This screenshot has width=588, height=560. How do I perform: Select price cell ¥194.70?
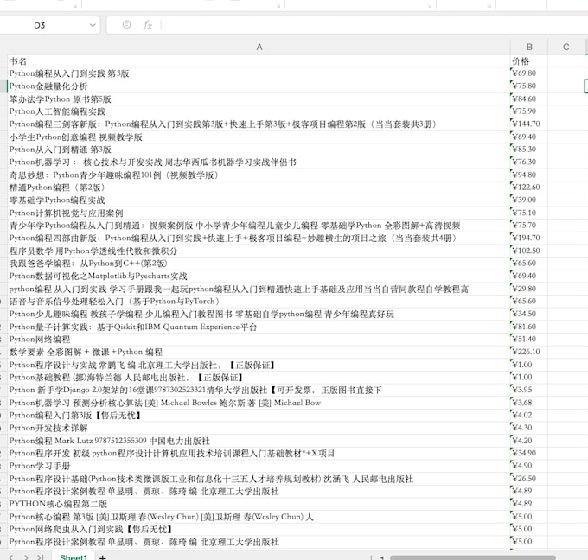pos(529,238)
